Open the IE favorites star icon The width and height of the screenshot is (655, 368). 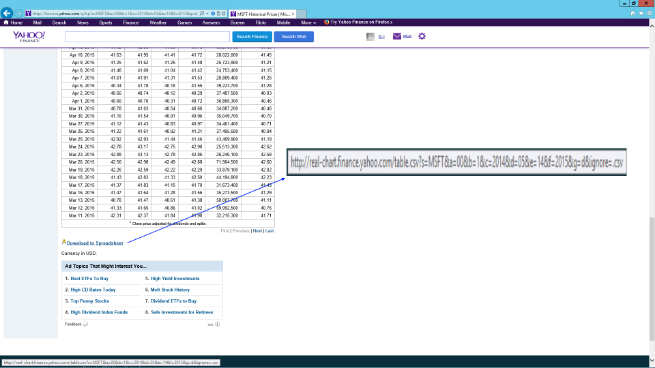tap(641, 14)
